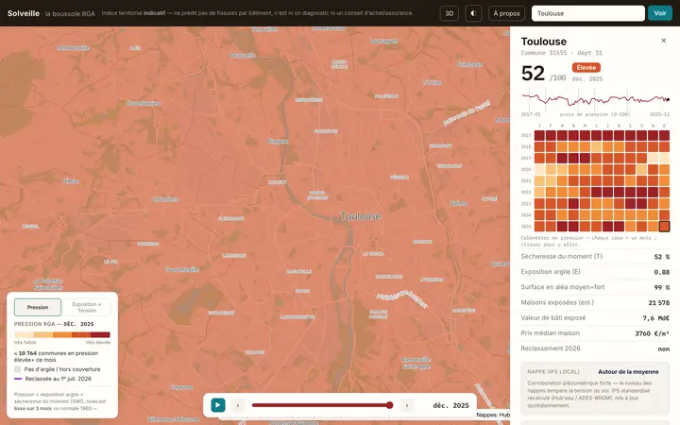Select December 2019 calendar cell

pyautogui.click(x=664, y=158)
